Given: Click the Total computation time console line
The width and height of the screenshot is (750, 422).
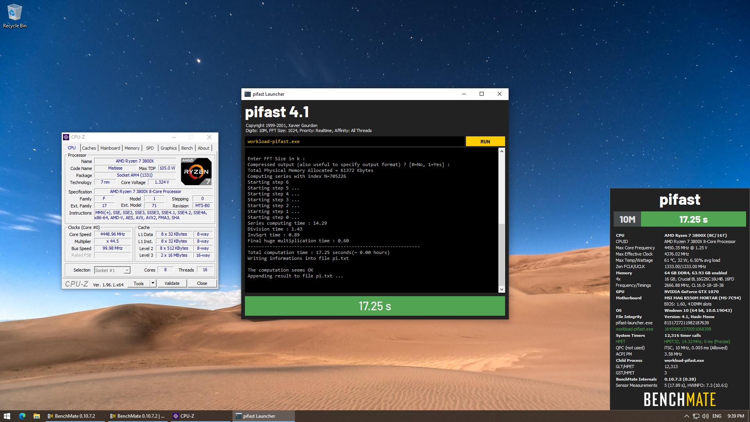Looking at the screenshot, I should tap(318, 252).
